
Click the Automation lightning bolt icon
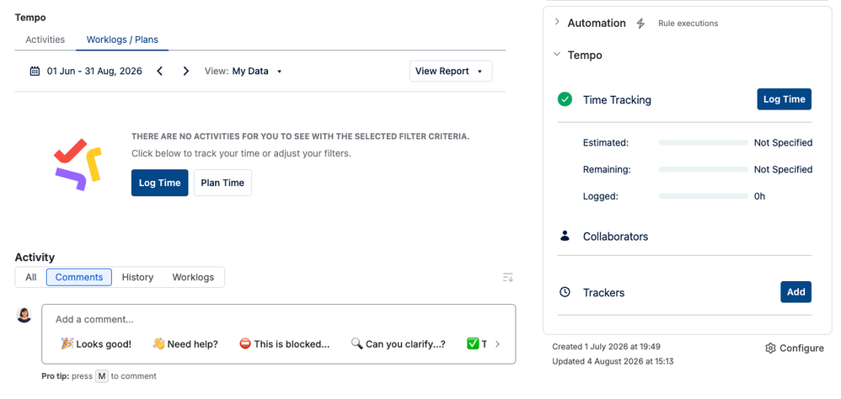point(640,24)
